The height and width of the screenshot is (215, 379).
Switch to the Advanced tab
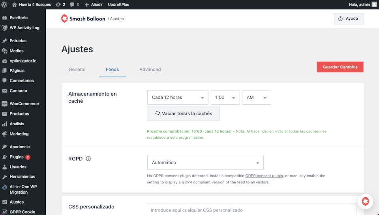click(x=150, y=70)
